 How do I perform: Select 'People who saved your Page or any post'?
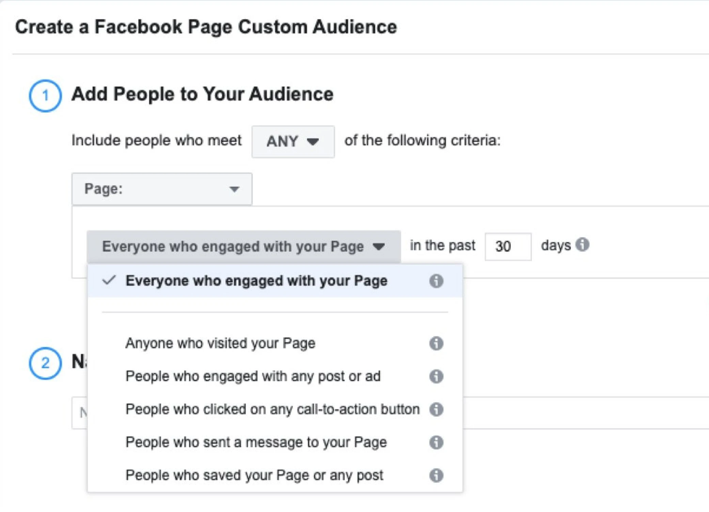click(x=254, y=475)
